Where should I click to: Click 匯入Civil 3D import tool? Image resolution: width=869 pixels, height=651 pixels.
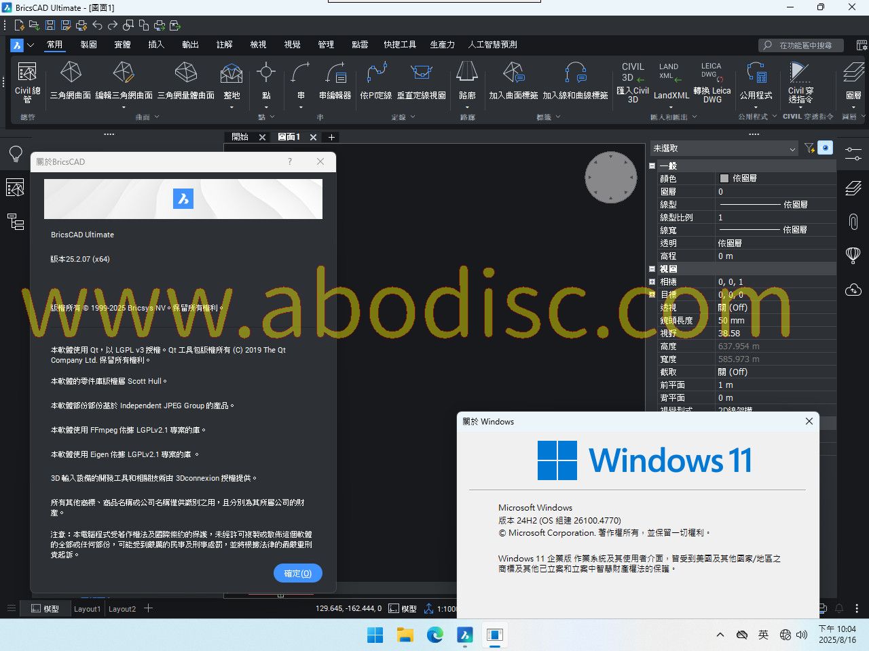633,82
